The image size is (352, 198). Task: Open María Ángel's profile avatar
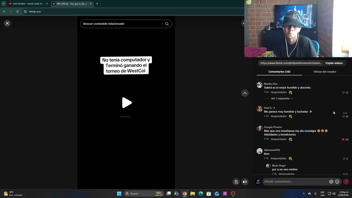pos(268,166)
